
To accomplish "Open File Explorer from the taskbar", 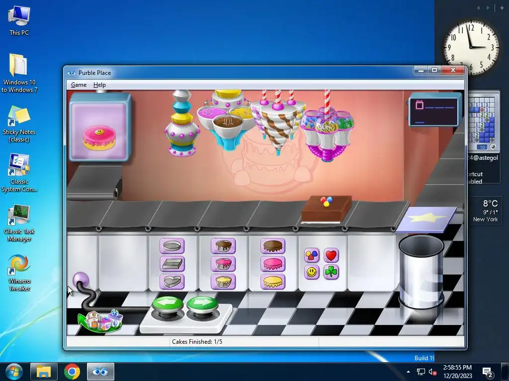I will tap(44, 372).
